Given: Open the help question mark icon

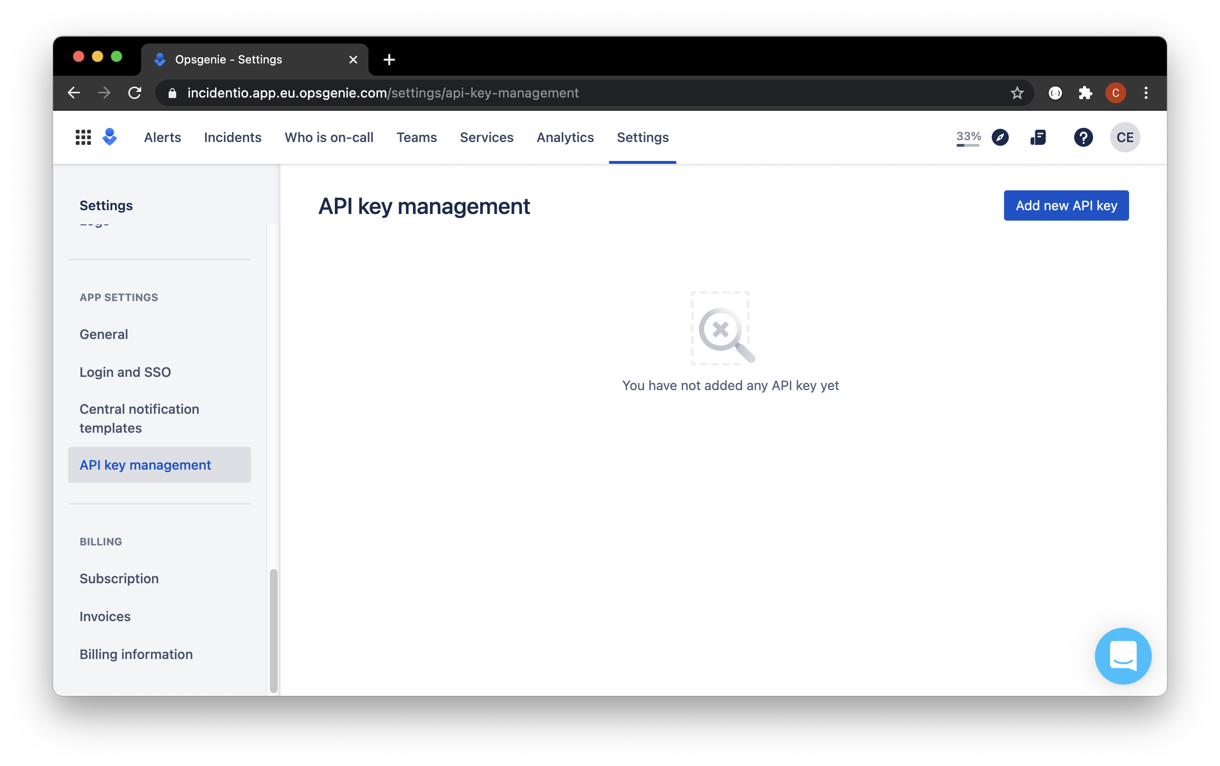Looking at the screenshot, I should 1083,137.
